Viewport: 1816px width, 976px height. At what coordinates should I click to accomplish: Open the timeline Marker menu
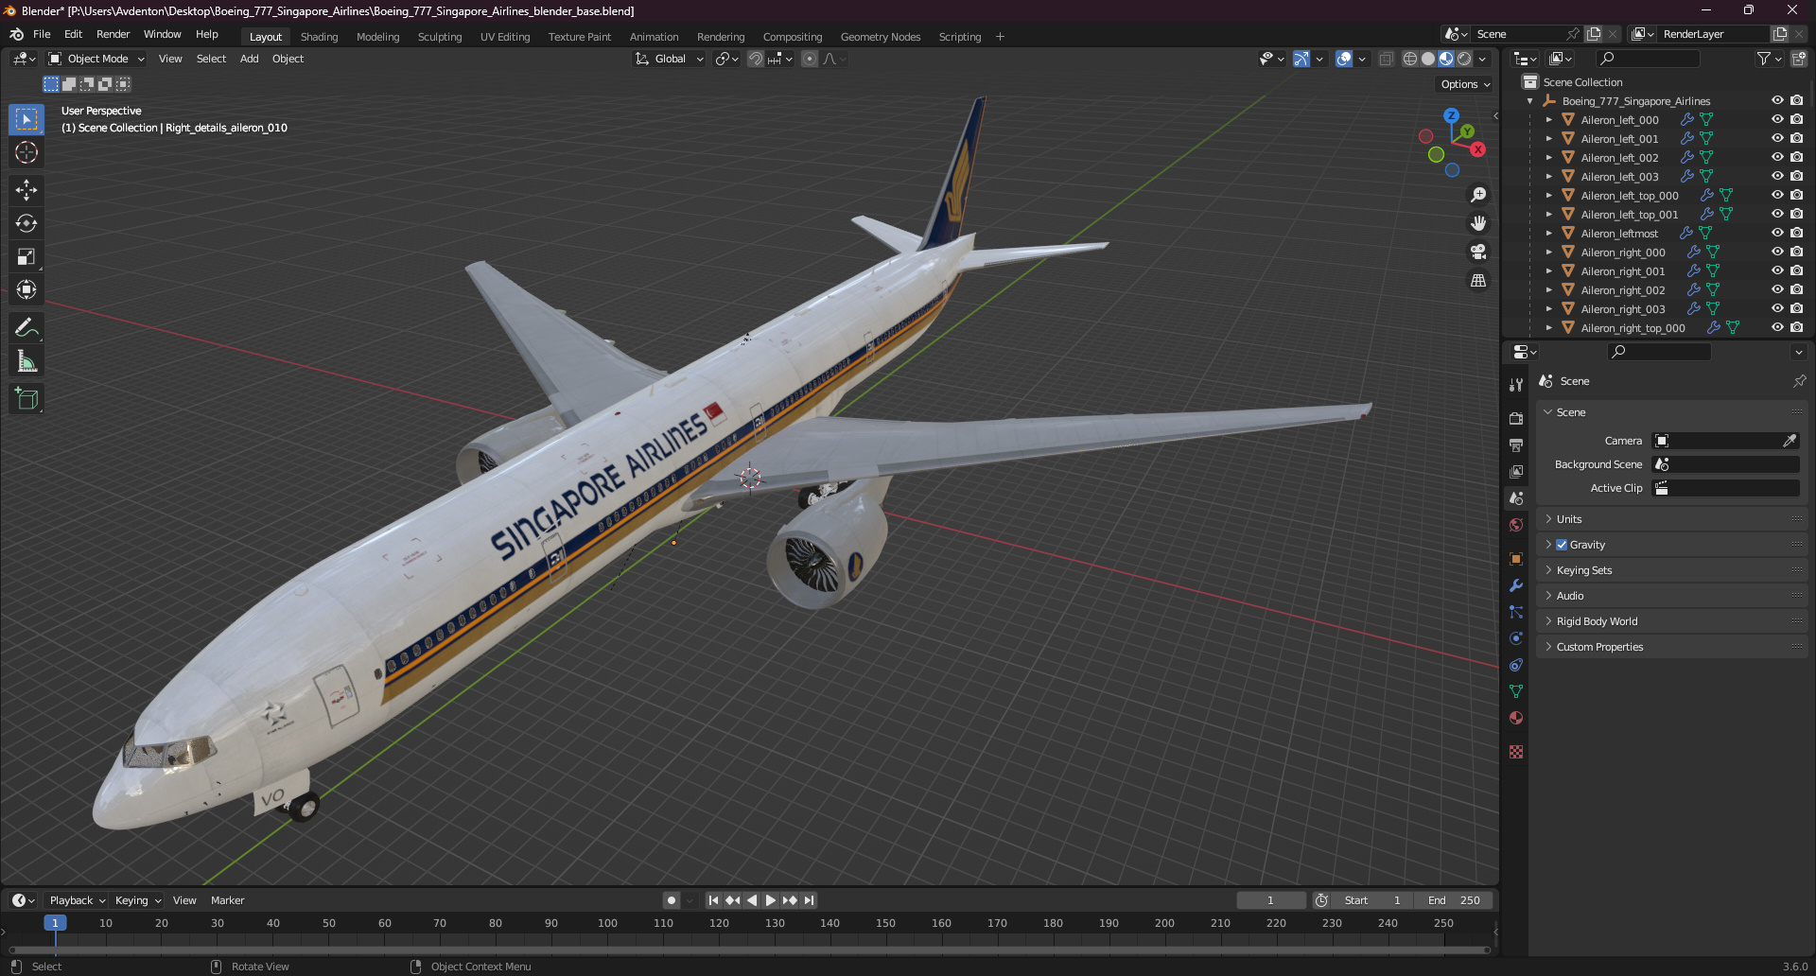(x=227, y=900)
